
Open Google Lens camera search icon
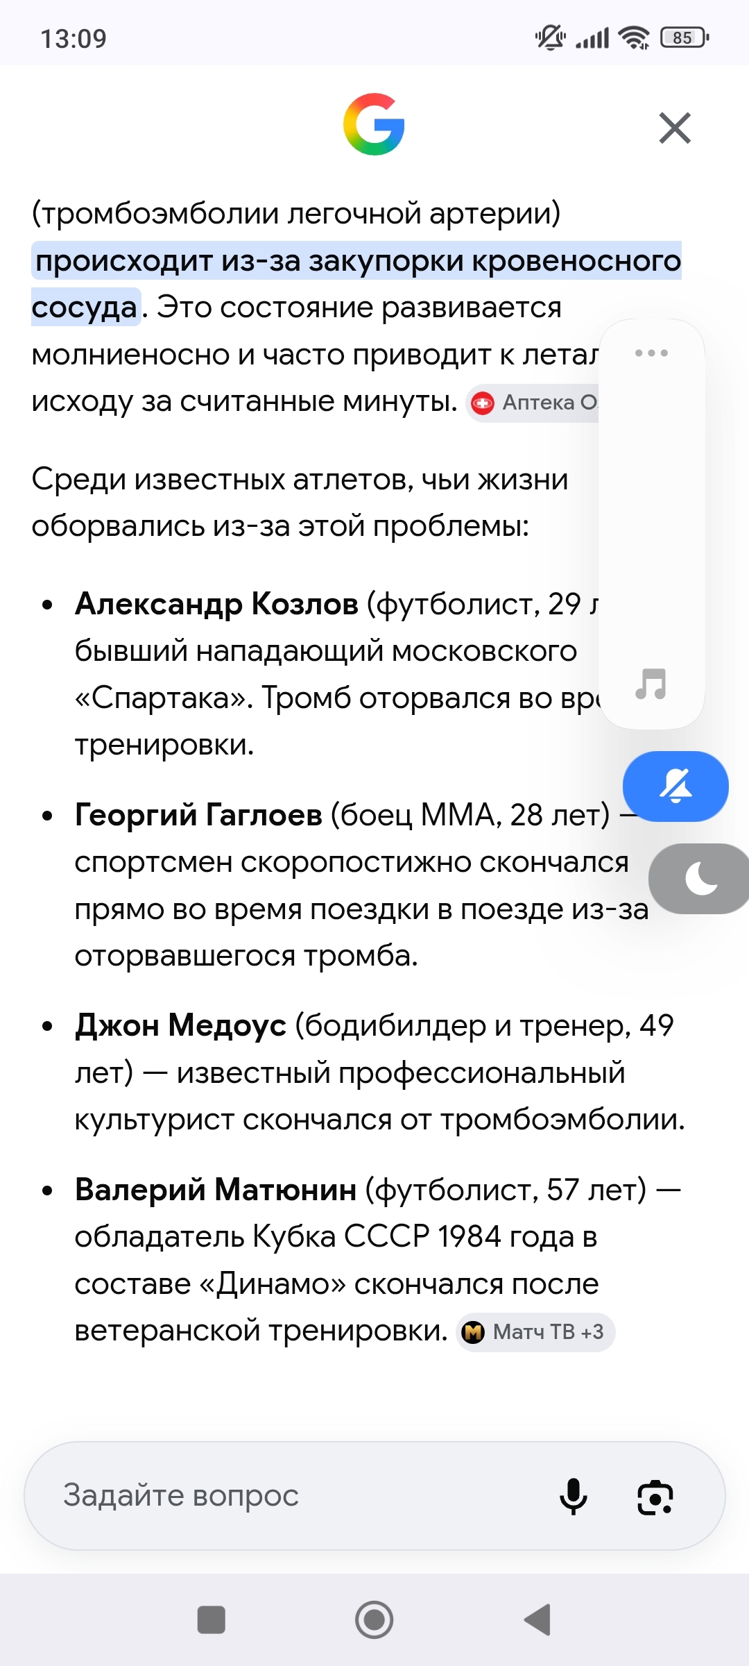(655, 1497)
